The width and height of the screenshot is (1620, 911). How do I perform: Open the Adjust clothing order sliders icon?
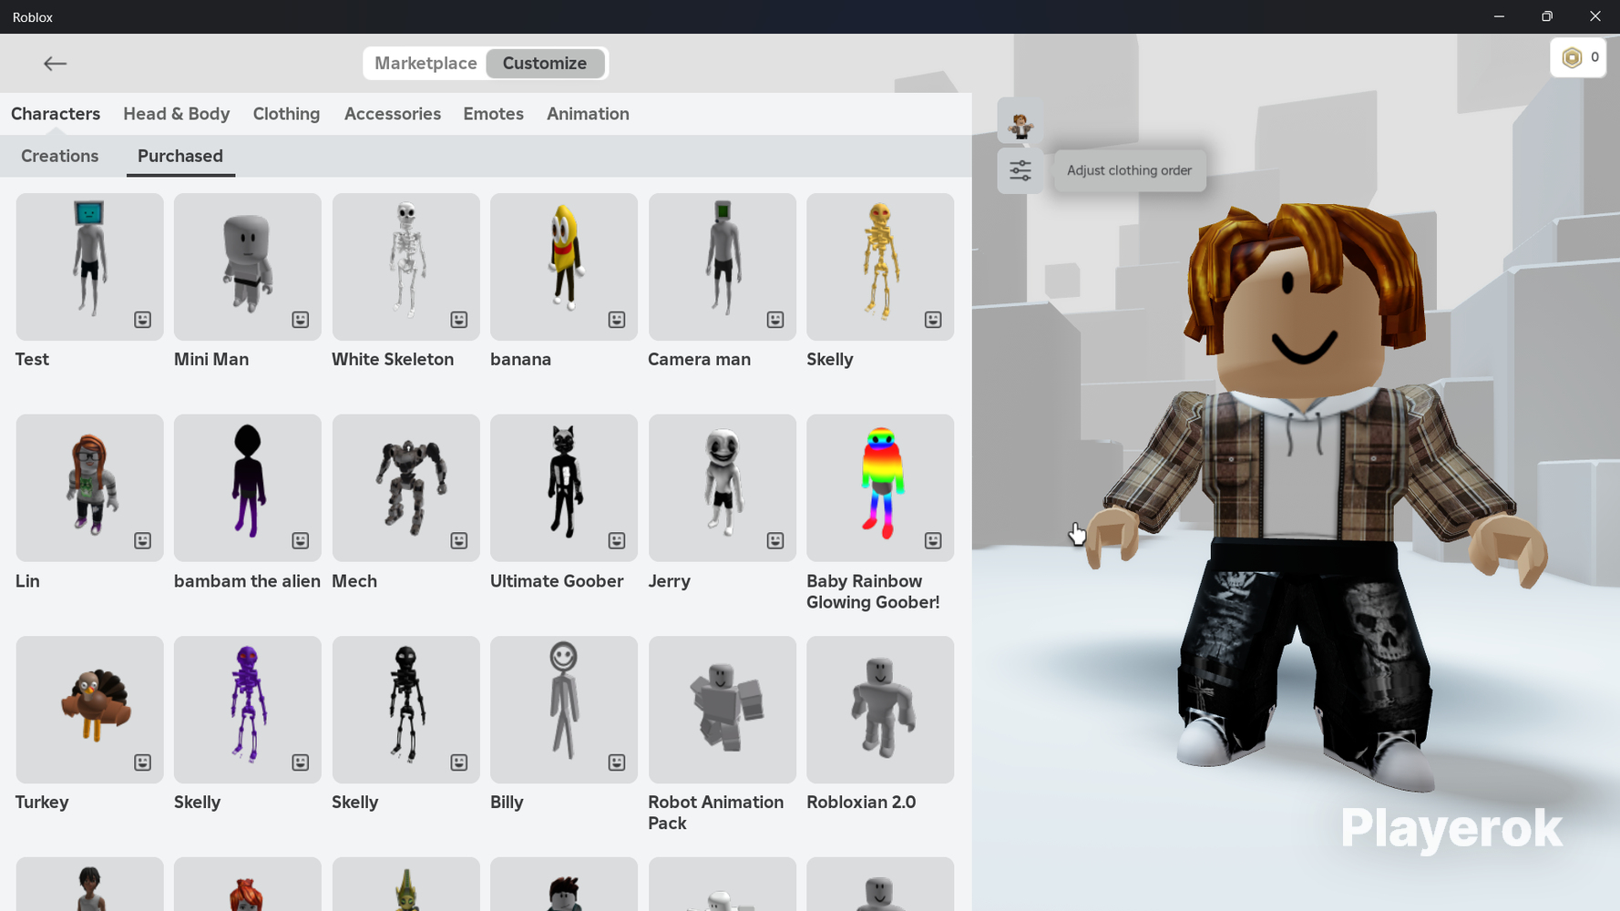[x=1020, y=170]
